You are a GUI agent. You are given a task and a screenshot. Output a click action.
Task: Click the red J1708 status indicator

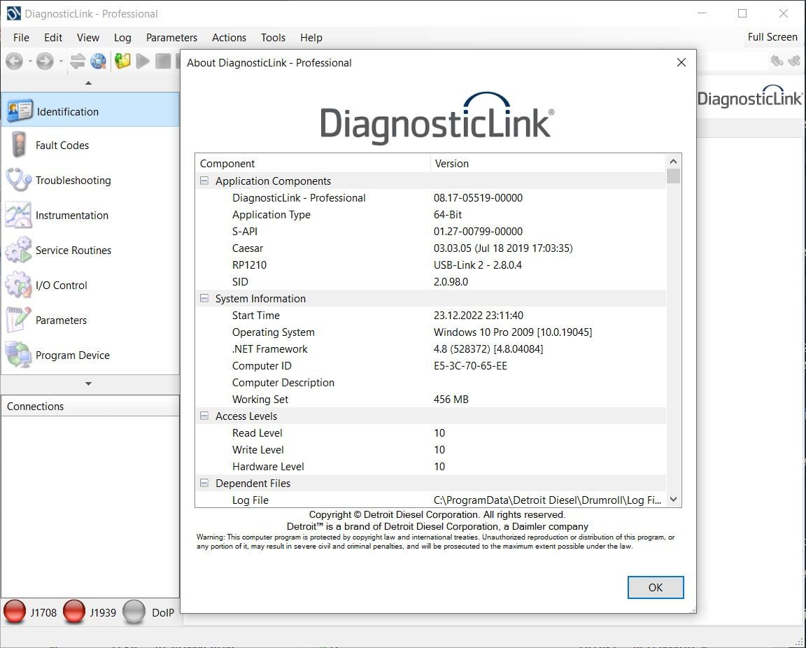click(x=15, y=612)
